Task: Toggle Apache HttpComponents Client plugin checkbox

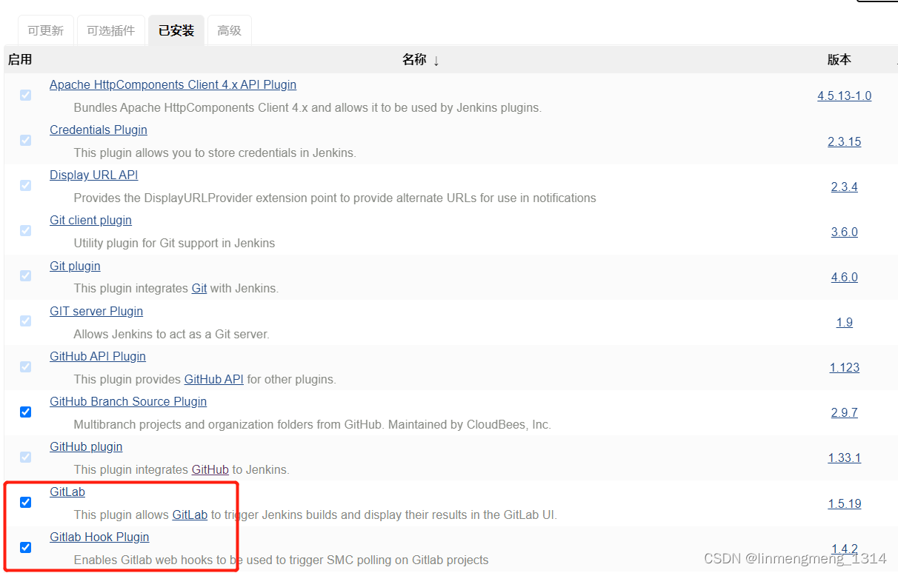Action: pos(26,95)
